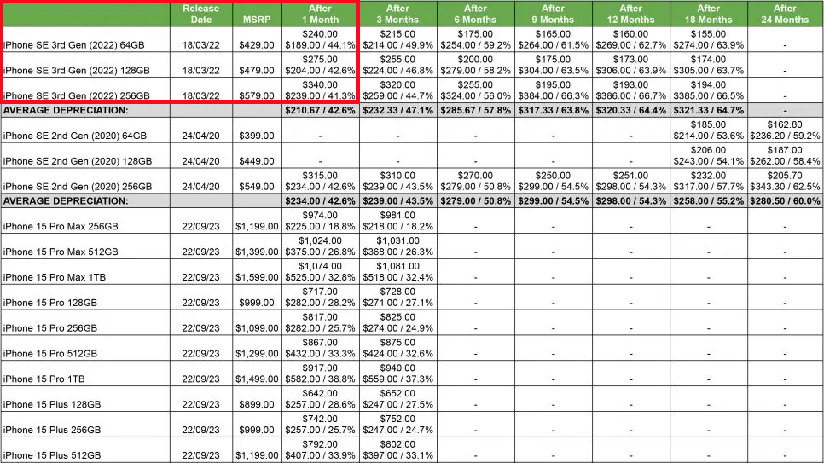Click average depreciation cell '$280.50 / 60.0%'
Viewport: 824px width, 463px height.
[785, 200]
